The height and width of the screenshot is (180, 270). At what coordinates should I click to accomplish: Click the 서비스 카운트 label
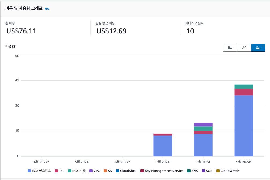pyautogui.click(x=194, y=23)
